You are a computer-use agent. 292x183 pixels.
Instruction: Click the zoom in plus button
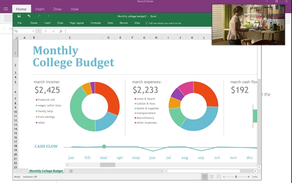click(249, 177)
